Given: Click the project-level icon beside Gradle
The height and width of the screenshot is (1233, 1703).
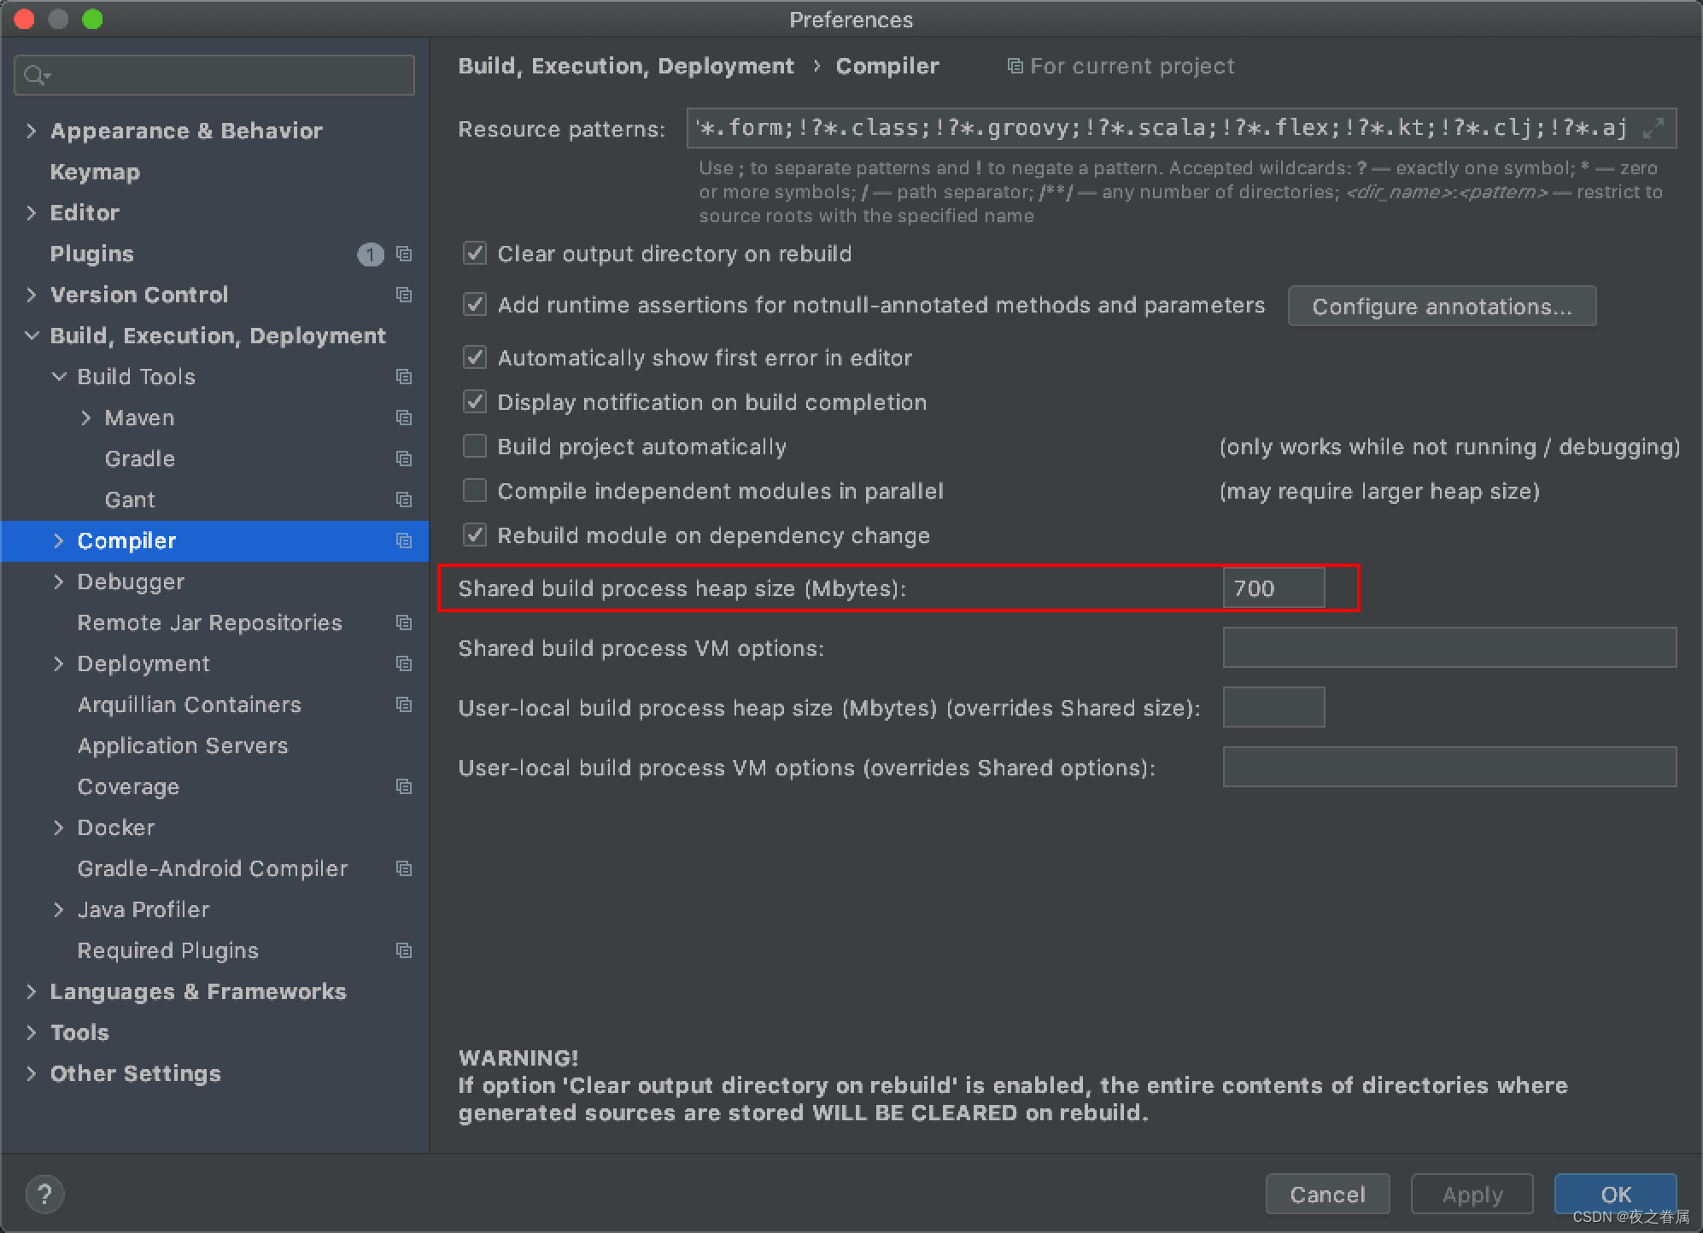Looking at the screenshot, I should coord(404,459).
